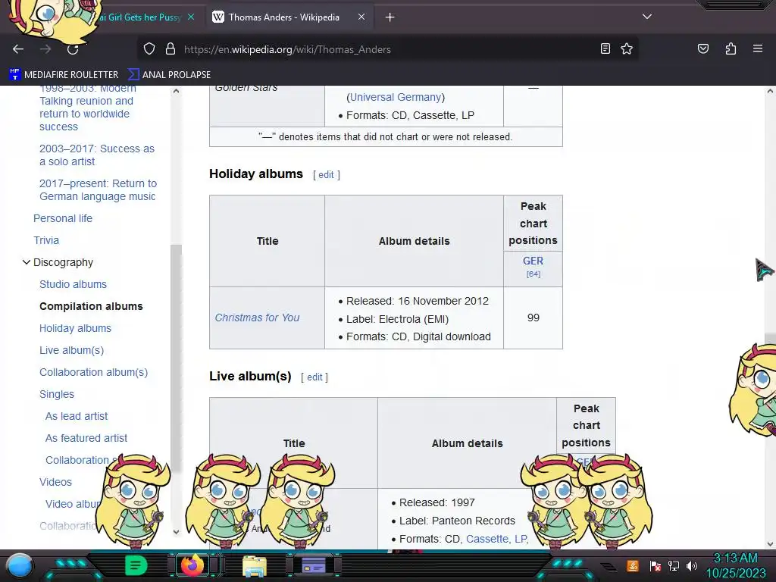
Task: Close the first browser tab
Action: click(x=190, y=17)
